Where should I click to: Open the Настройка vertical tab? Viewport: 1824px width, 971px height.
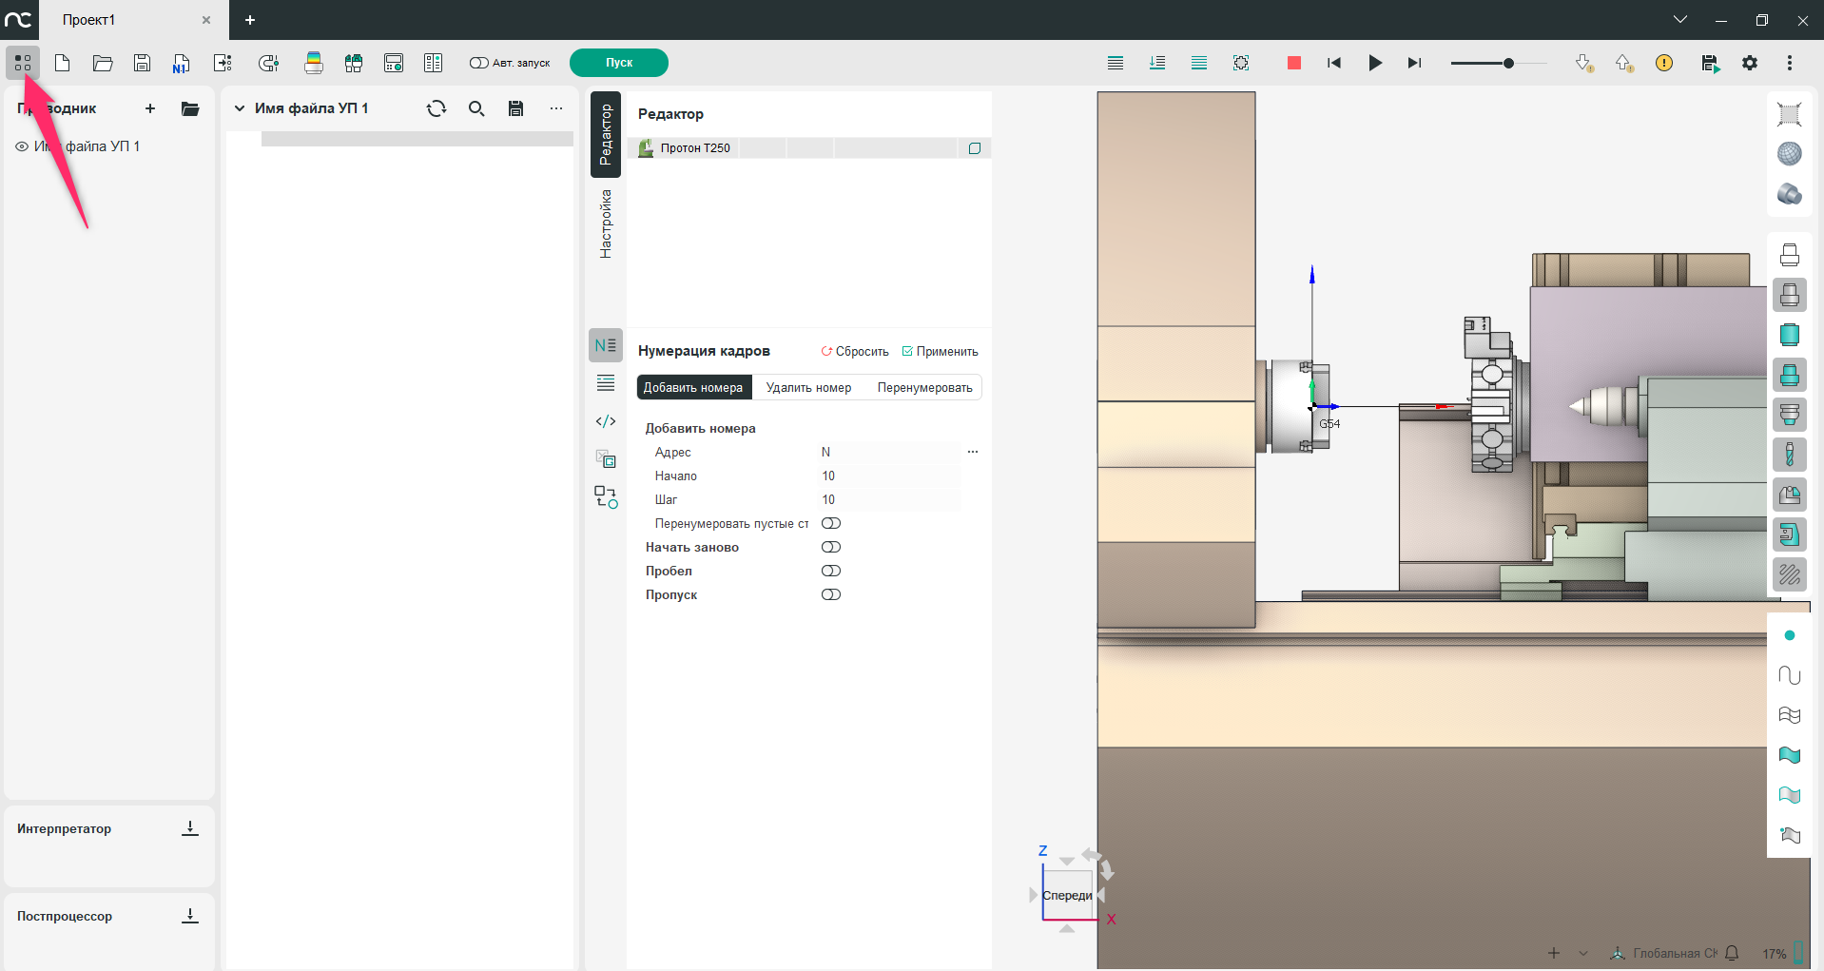click(x=606, y=224)
